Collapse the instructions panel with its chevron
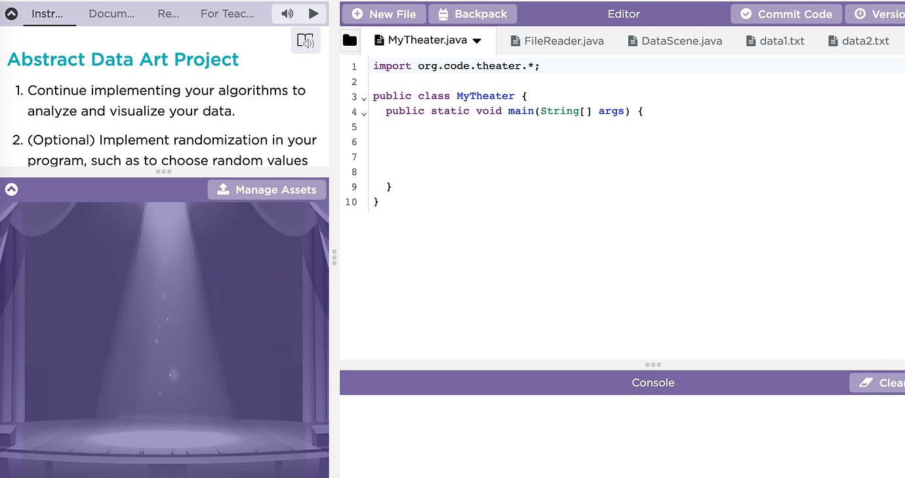Image resolution: width=905 pixels, height=478 pixels. click(x=11, y=13)
